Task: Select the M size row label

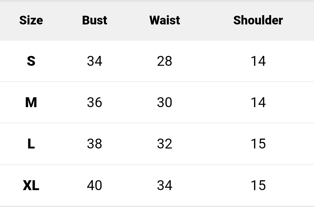Action: click(31, 102)
